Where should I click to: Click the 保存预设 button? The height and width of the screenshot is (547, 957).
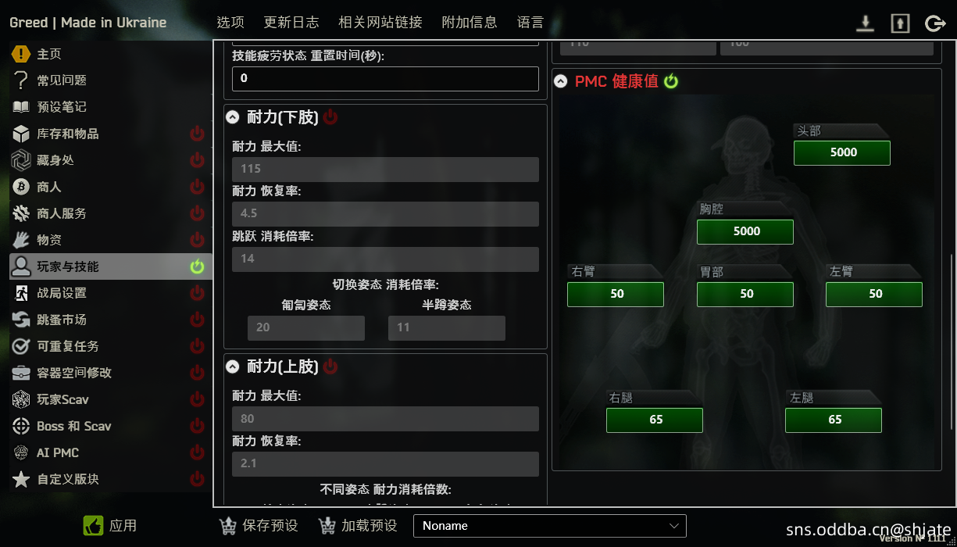click(x=259, y=526)
